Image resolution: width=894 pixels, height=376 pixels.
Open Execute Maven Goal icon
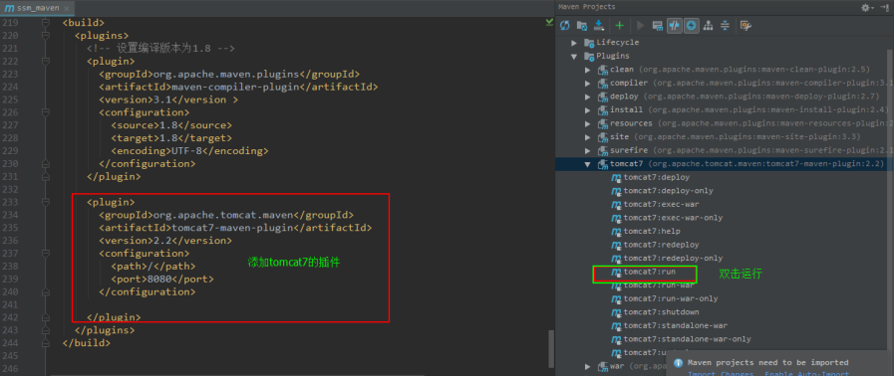click(658, 25)
